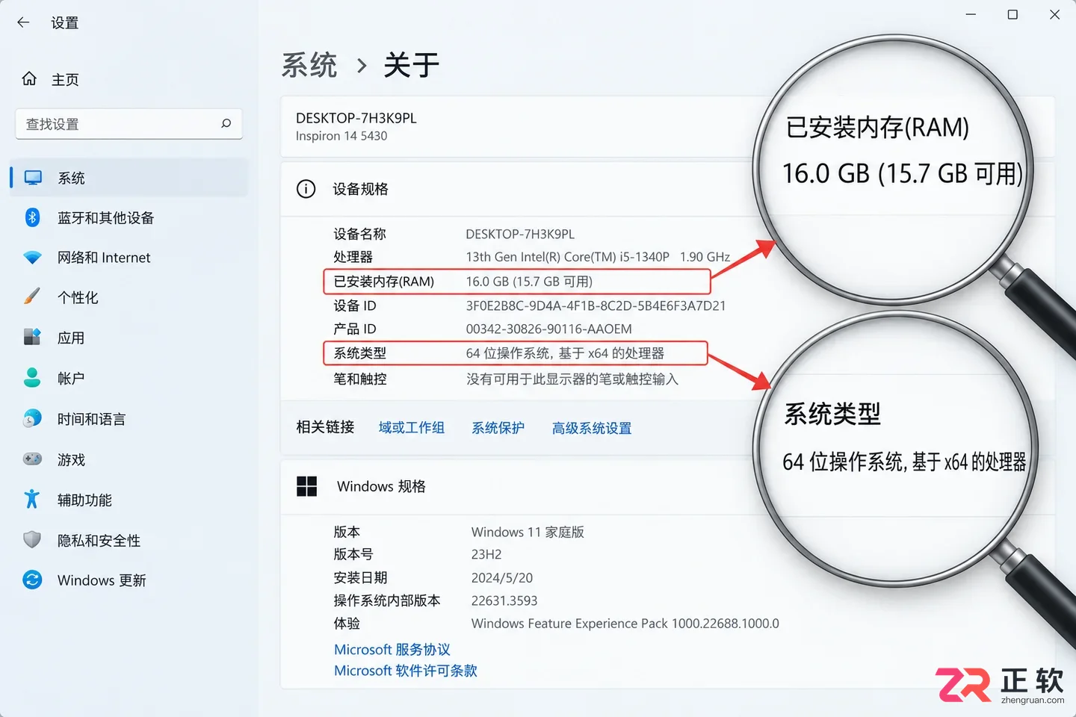Screen dimensions: 1076x717
Task: Click the gamepad icon for 游戏
Action: pos(32,459)
